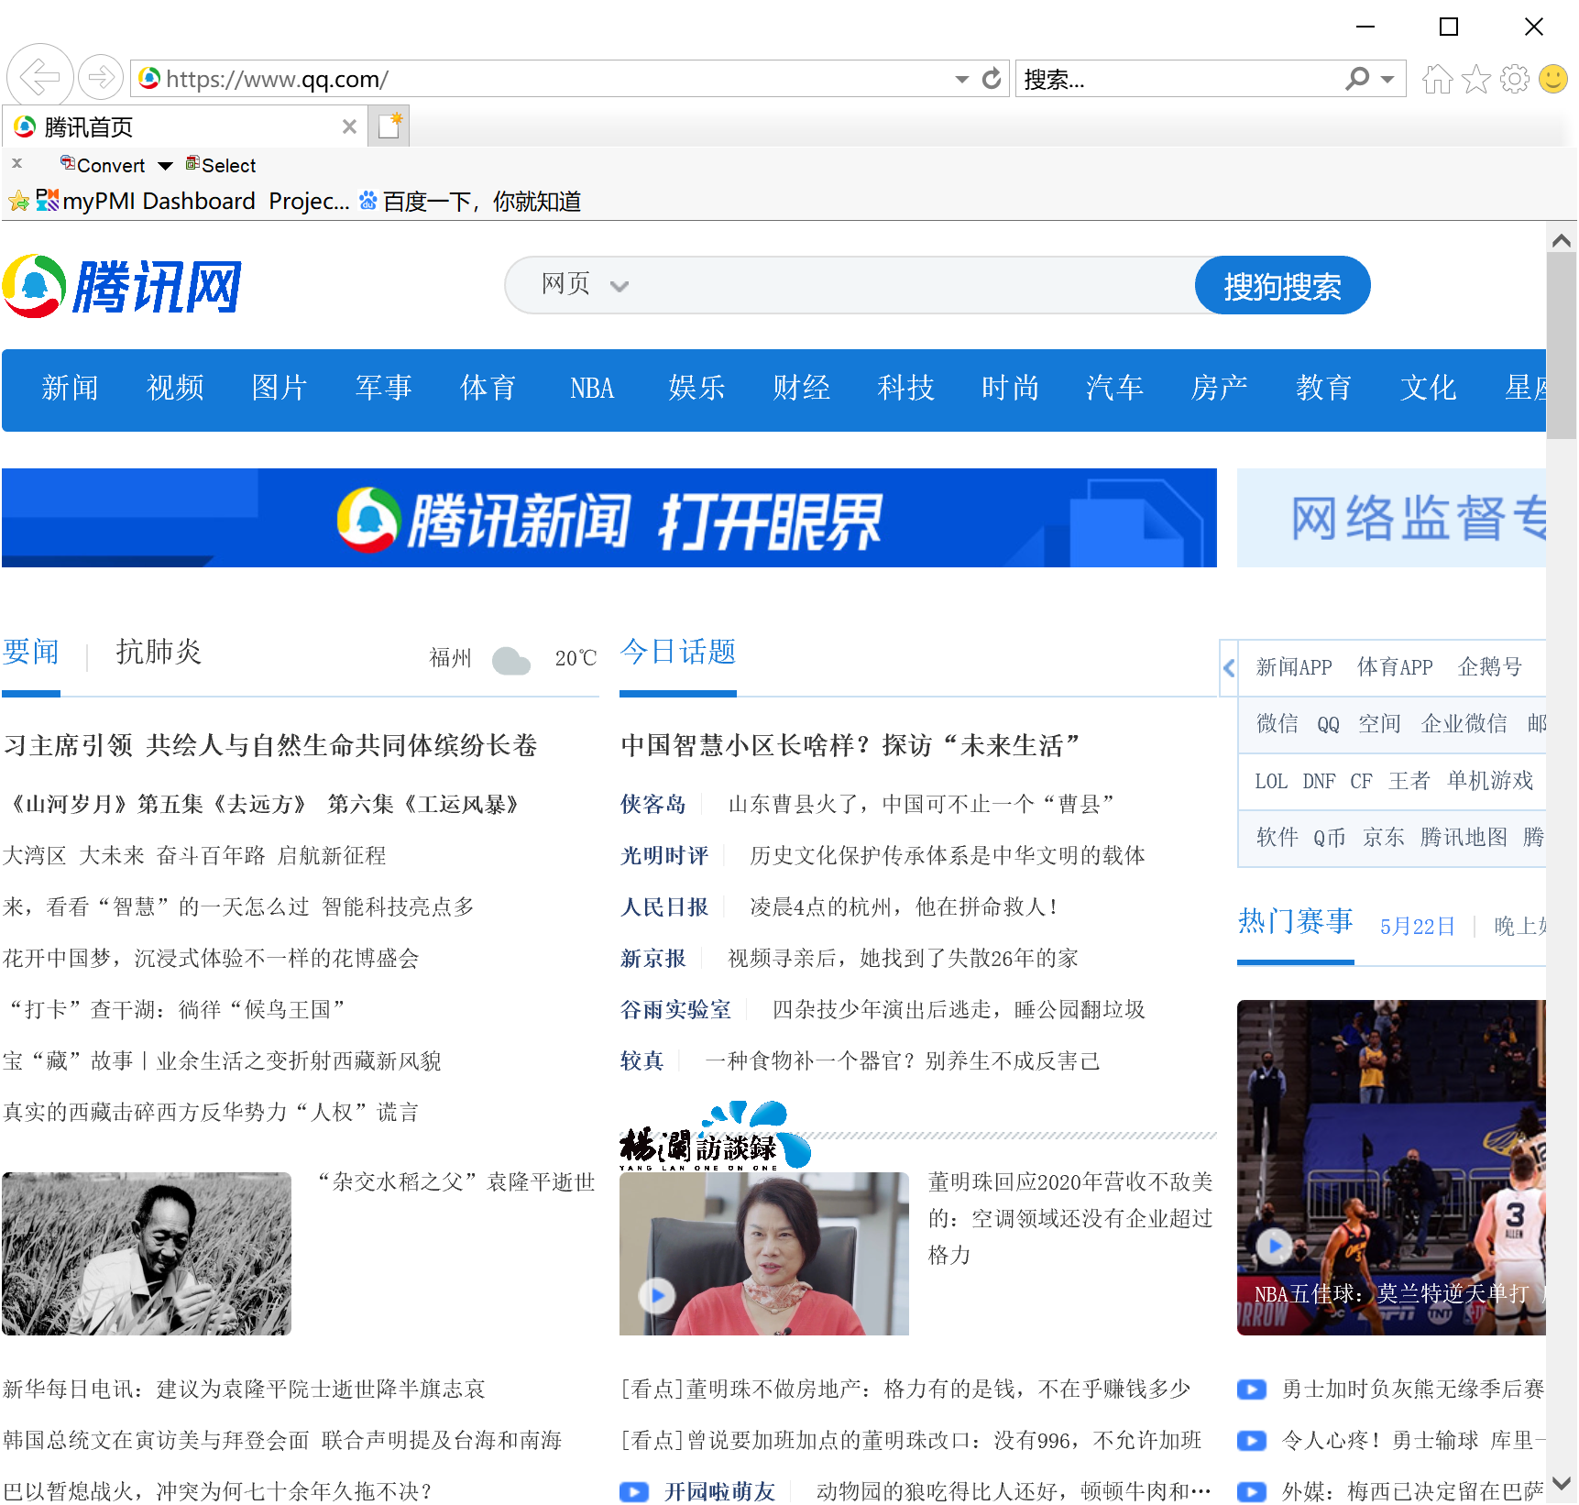The height and width of the screenshot is (1505, 1579).
Task: Open the 袁隆平 black-and-white photo
Action: [x=147, y=1254]
